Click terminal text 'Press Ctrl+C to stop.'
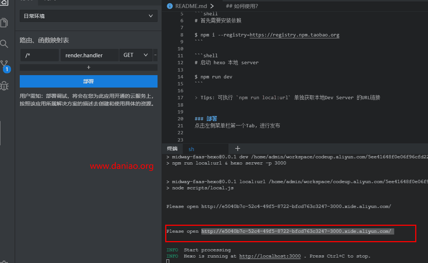Image resolution: width=428 pixels, height=263 pixels. coord(340,256)
